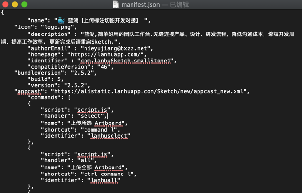The height and width of the screenshot is (193, 302).
Task: Click the compatibleVersion value "46"
Action: click(x=104, y=67)
